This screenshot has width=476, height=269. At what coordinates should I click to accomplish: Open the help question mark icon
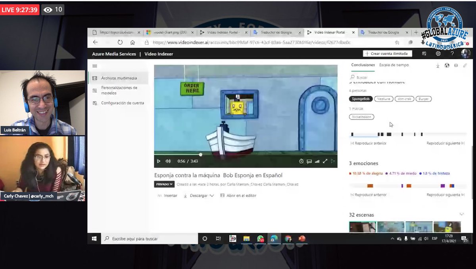[452, 54]
